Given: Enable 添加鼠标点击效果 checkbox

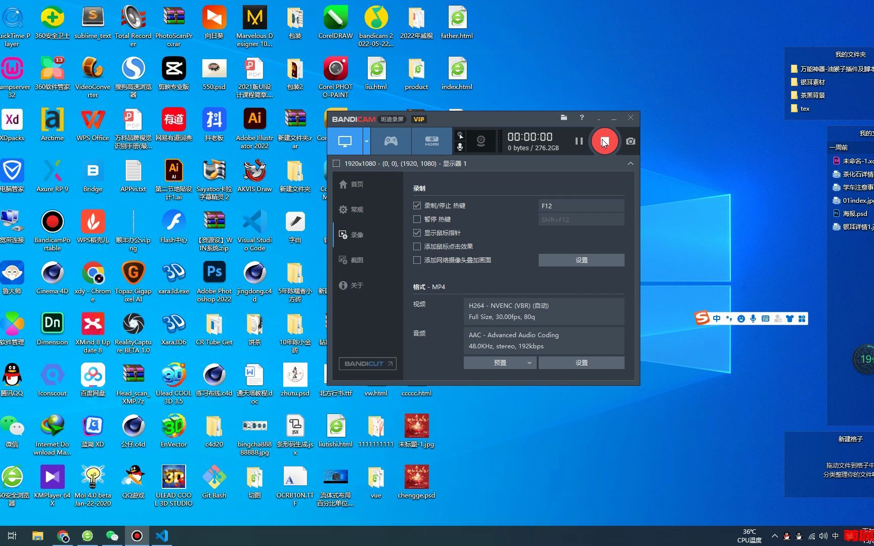Looking at the screenshot, I should tap(417, 247).
